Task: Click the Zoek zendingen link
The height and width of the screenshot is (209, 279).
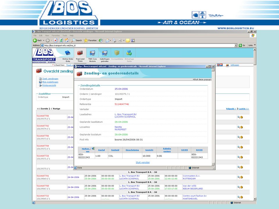Action: 50,79
